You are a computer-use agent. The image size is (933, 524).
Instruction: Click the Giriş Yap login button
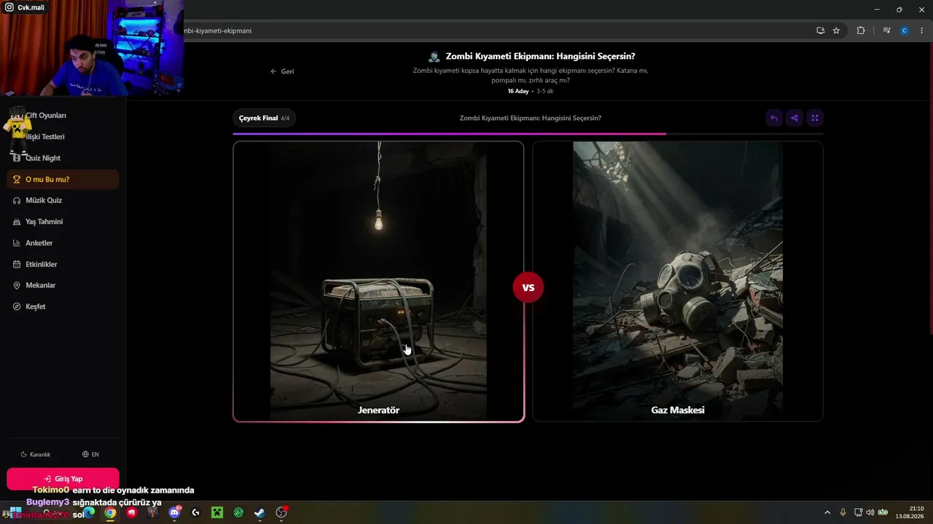(63, 479)
